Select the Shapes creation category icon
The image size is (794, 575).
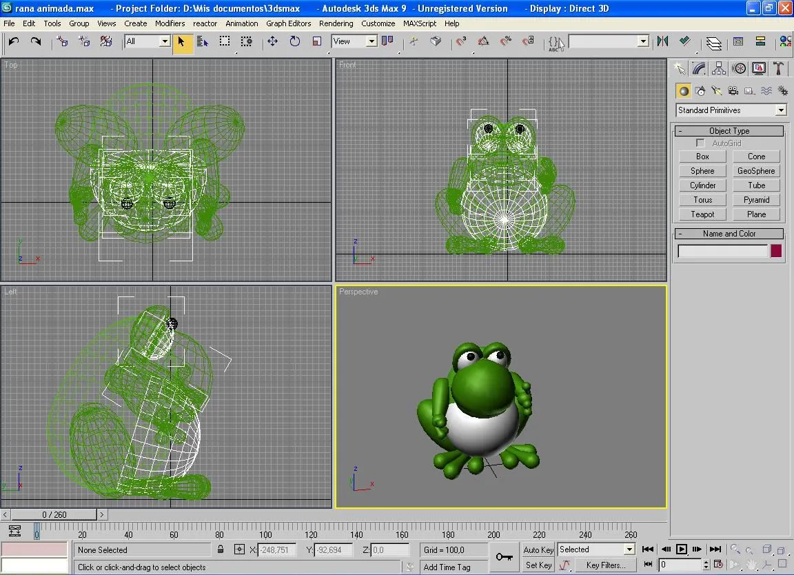pos(700,90)
